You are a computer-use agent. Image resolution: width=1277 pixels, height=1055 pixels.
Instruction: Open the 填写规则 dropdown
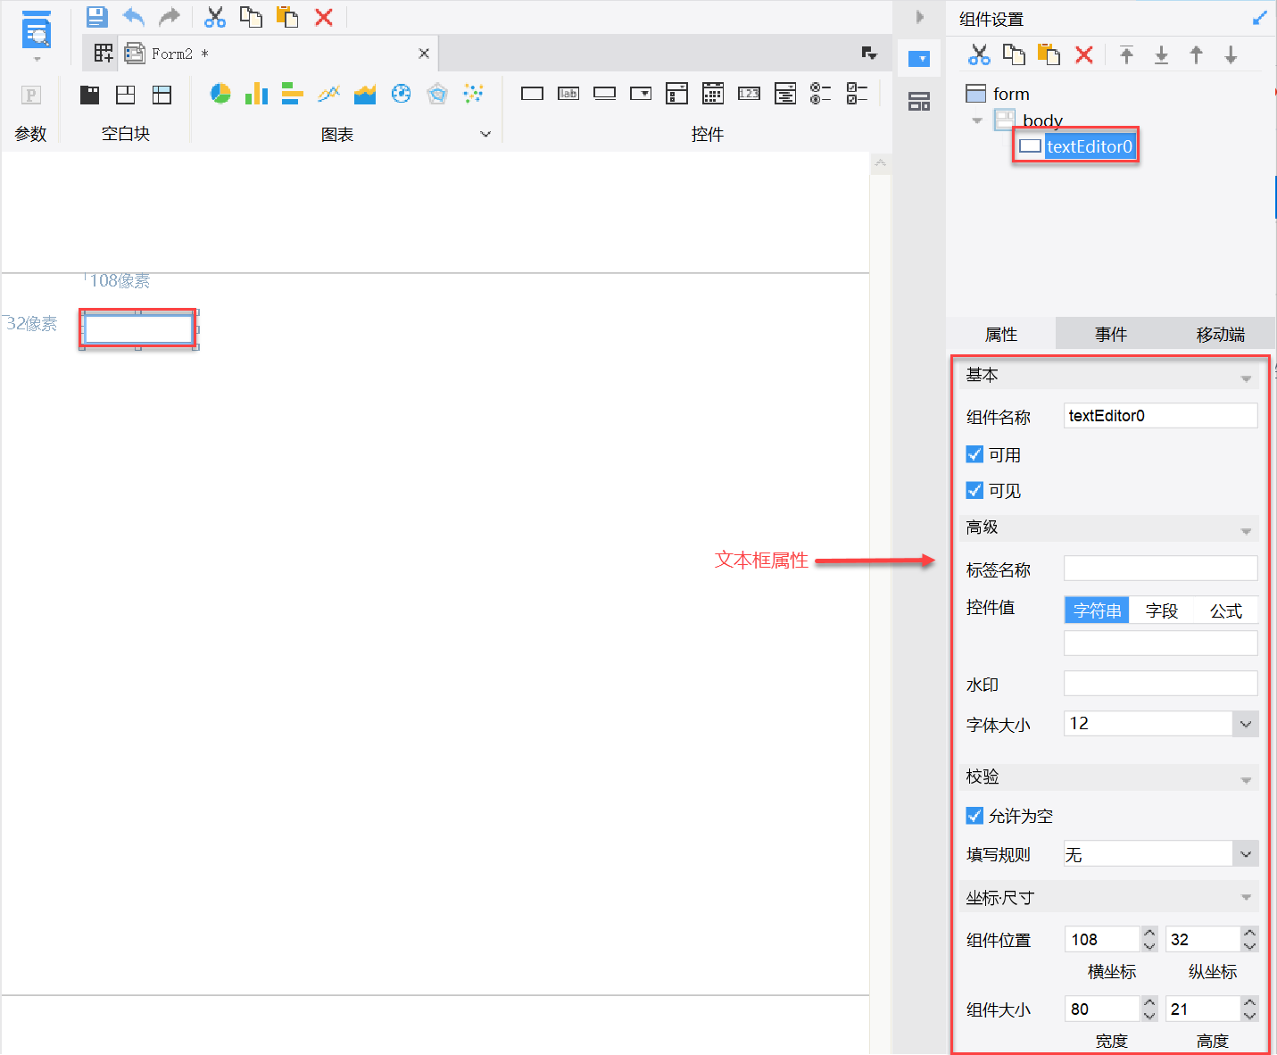[x=1246, y=854]
